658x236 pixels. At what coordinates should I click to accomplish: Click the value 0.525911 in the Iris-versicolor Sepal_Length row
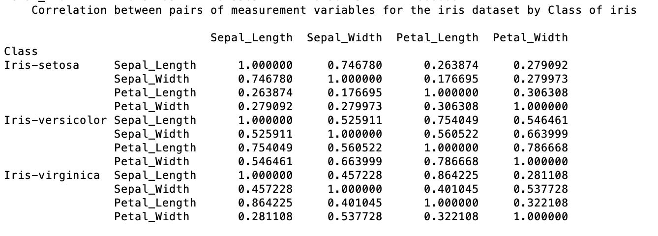click(x=355, y=120)
